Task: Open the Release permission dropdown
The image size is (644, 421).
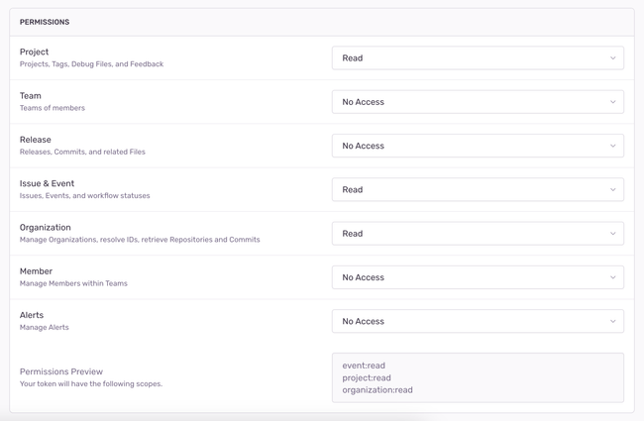Action: click(477, 146)
